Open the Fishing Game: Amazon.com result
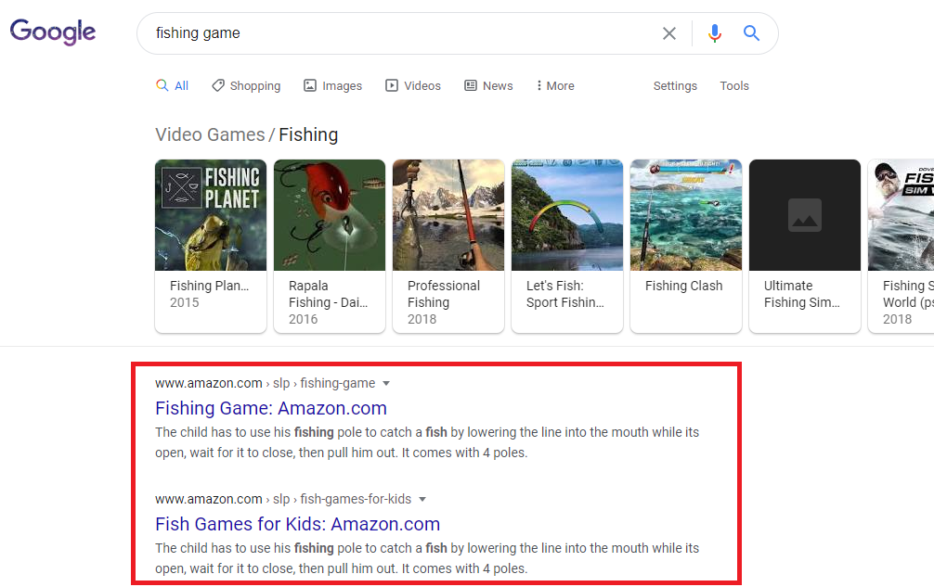This screenshot has height=587, width=934. [271, 408]
